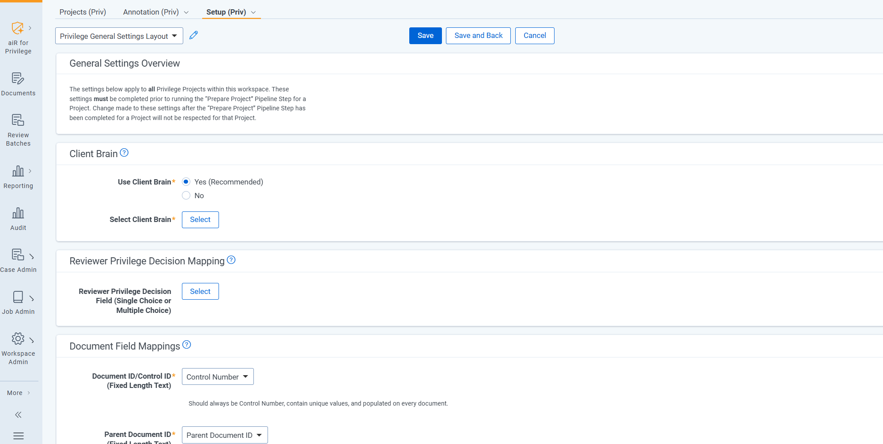The width and height of the screenshot is (883, 444).
Task: Switch to Projects (Priv) tab
Action: (83, 12)
